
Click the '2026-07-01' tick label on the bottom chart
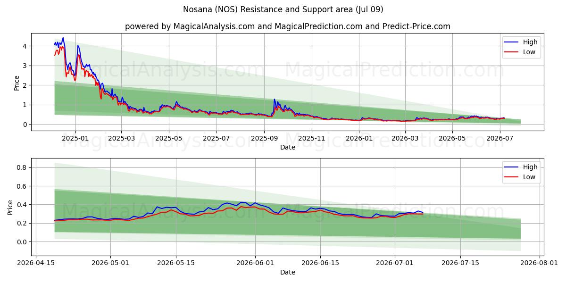click(395, 263)
